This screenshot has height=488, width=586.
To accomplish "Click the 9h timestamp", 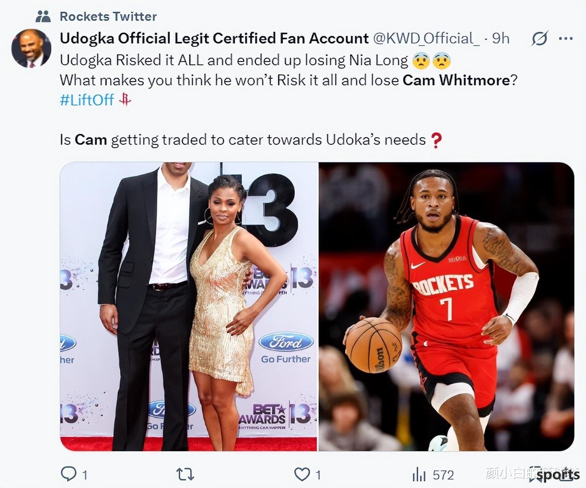I will pyautogui.click(x=500, y=39).
